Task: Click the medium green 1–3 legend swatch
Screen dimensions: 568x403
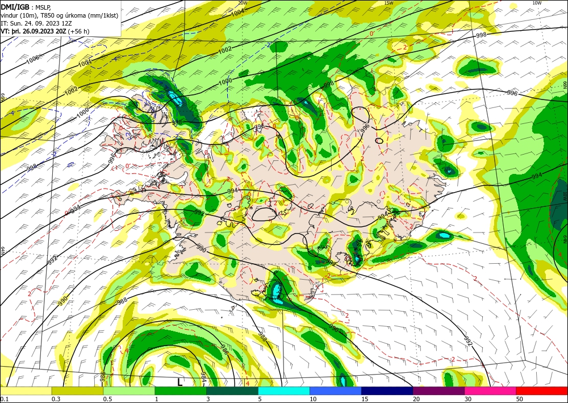Action: 181,390
